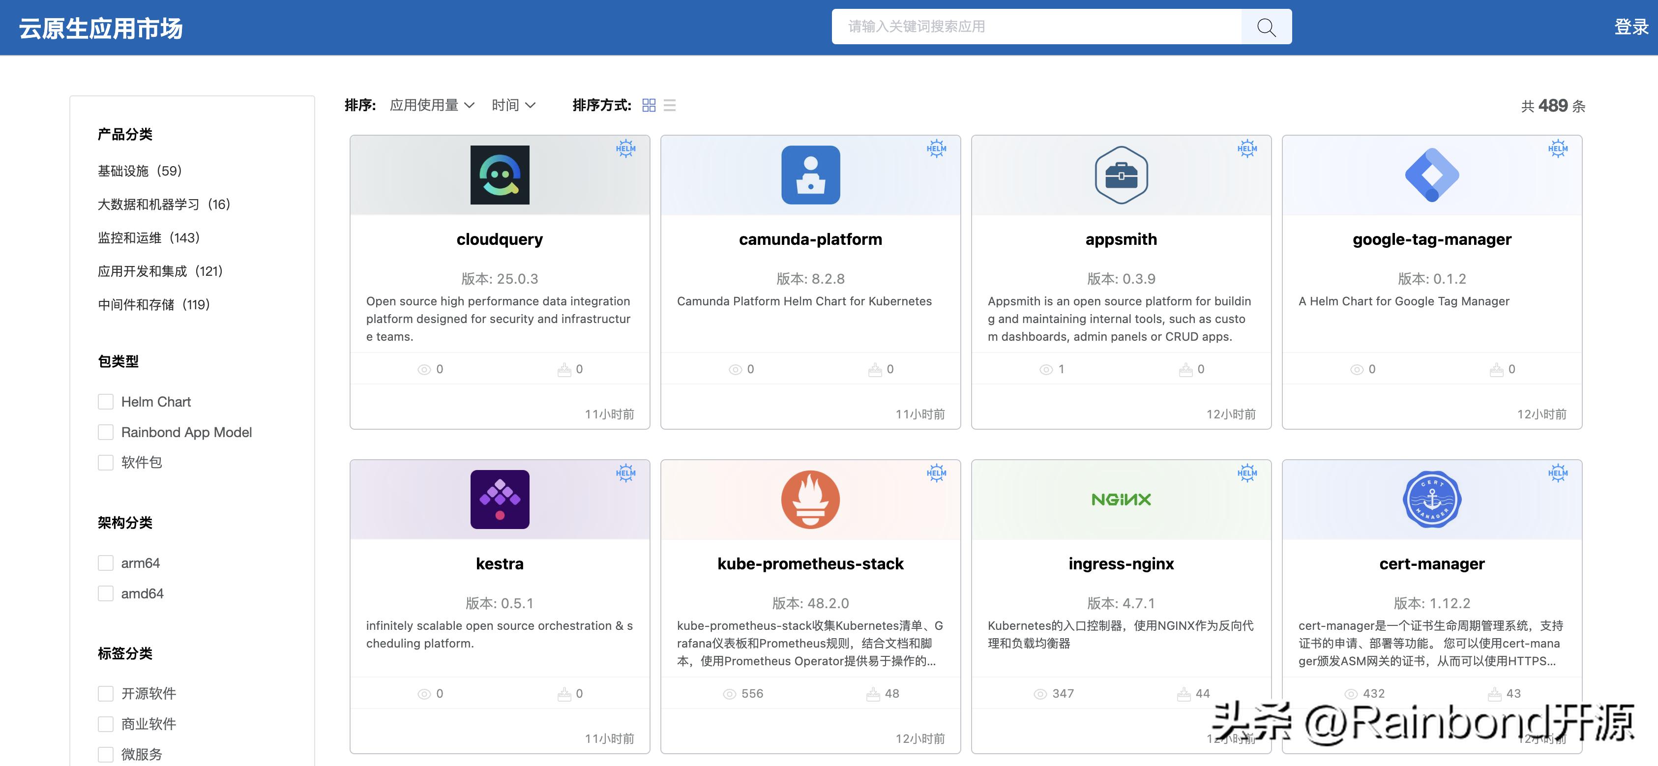Click the HELM badge on camunda-platform card

(x=937, y=148)
